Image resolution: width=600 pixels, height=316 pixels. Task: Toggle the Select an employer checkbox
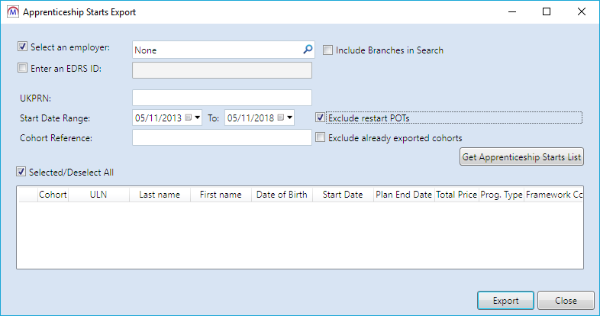click(x=22, y=47)
